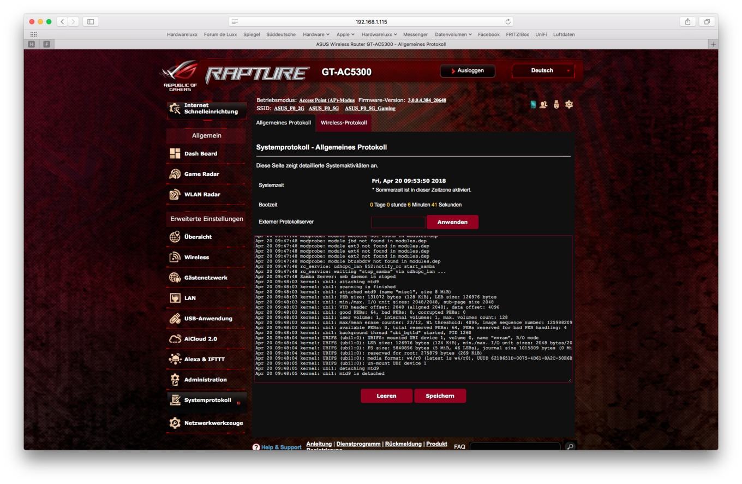Clear the log with Leeren
Viewport: 742px width, 484px height.
(386, 396)
